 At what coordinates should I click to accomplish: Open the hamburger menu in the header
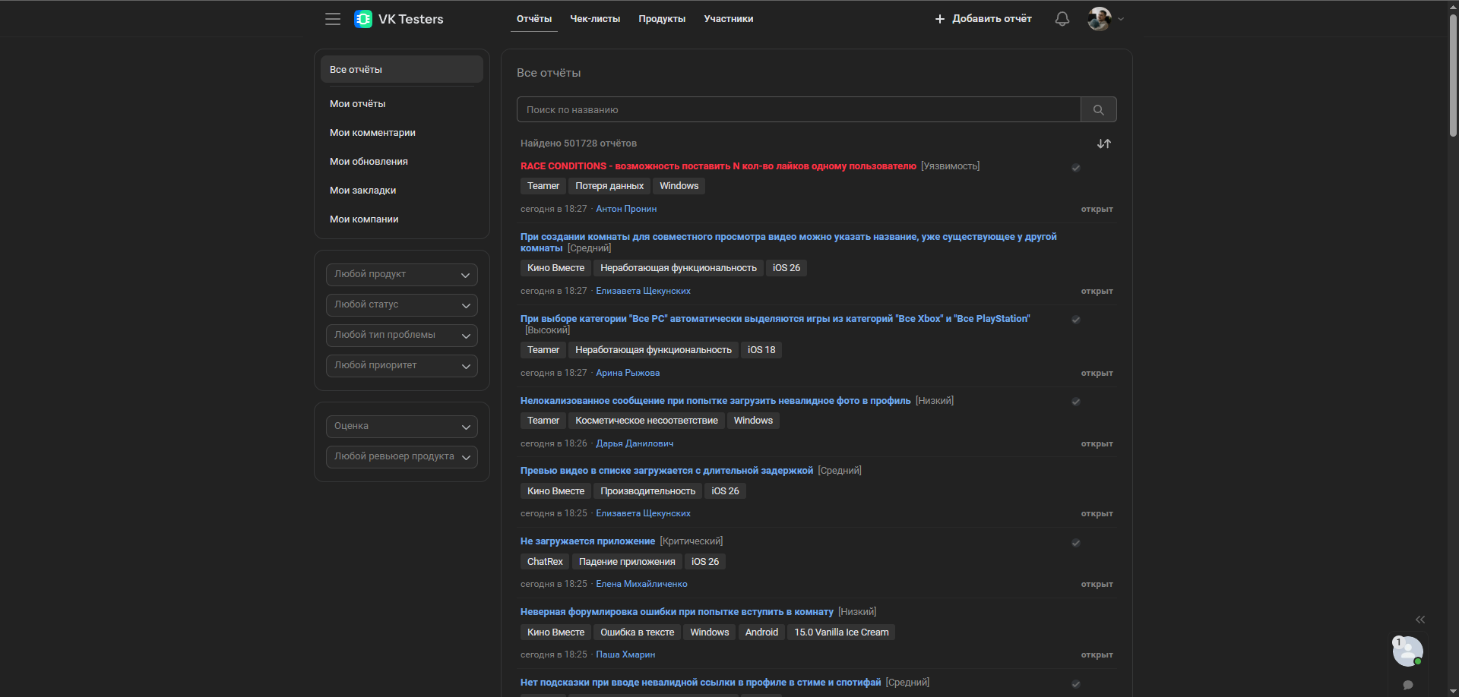pos(333,19)
